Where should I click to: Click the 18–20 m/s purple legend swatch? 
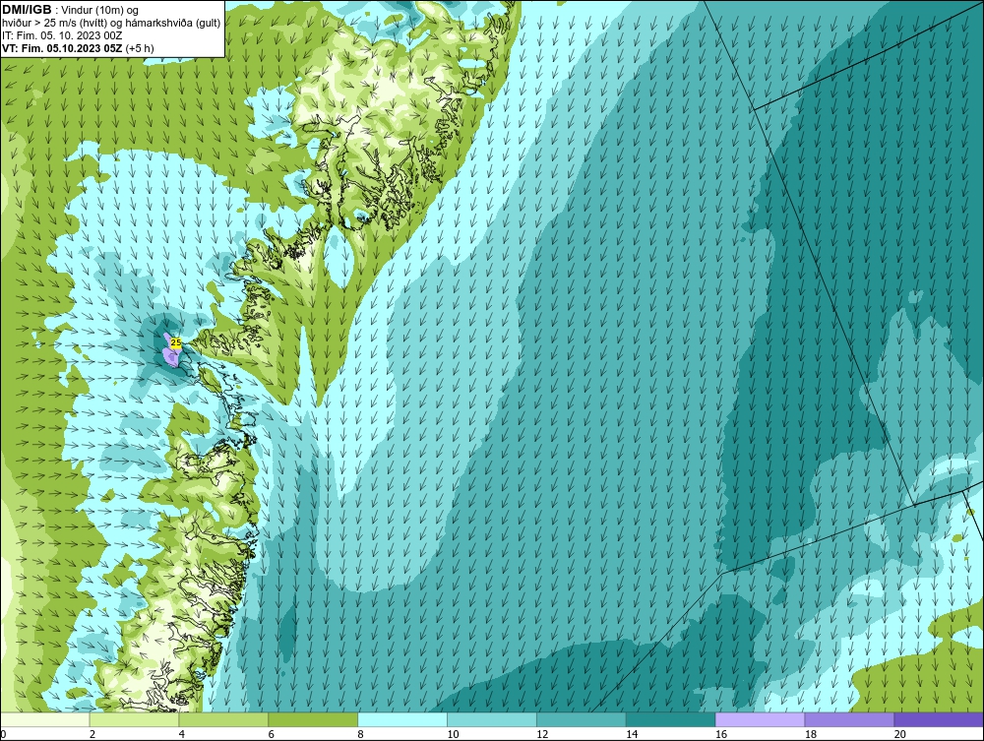click(849, 719)
